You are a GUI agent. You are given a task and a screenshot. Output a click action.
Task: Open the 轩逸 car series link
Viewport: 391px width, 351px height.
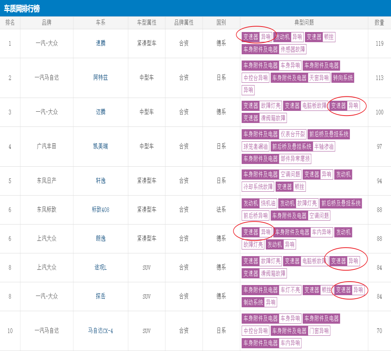coord(100,181)
